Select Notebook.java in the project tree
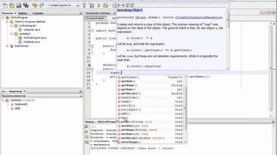 (x=32, y=42)
